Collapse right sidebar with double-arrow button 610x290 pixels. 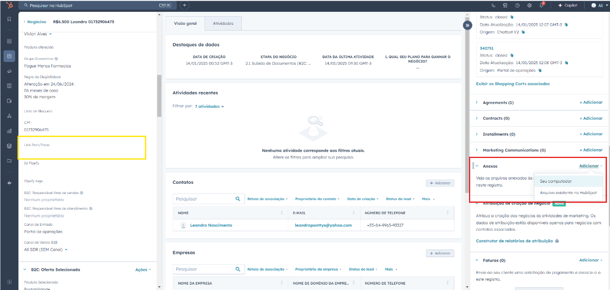[467, 25]
